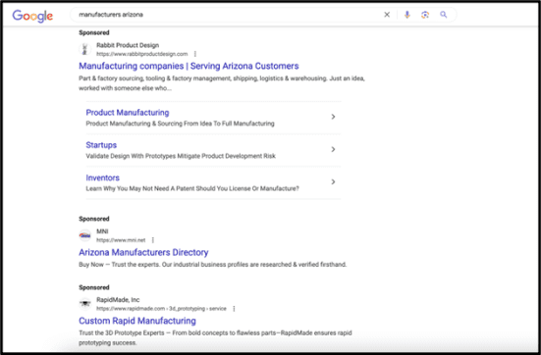Screen dimensions: 541x355
Task: Click the MNI site name
Action: tap(102, 231)
